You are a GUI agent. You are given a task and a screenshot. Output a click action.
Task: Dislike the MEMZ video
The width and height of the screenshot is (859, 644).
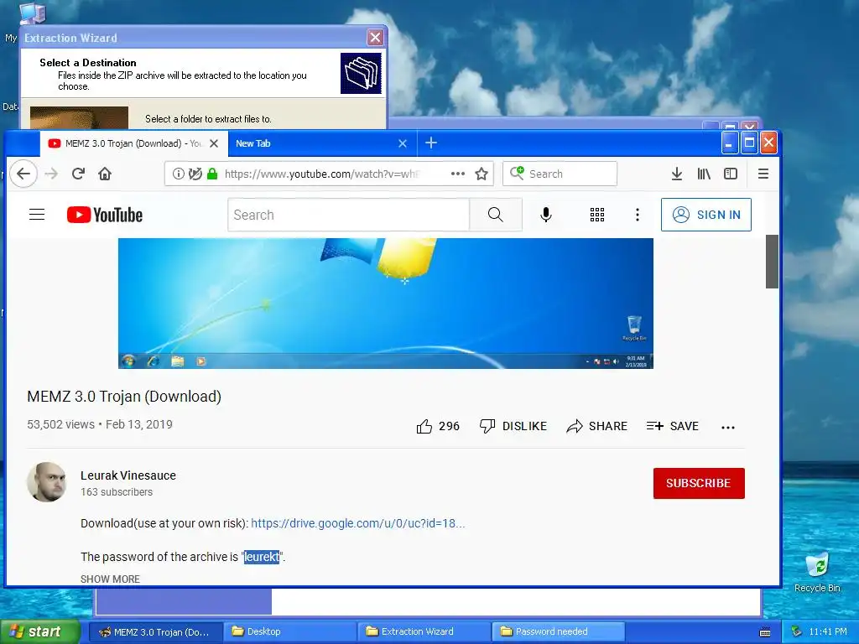tap(513, 426)
